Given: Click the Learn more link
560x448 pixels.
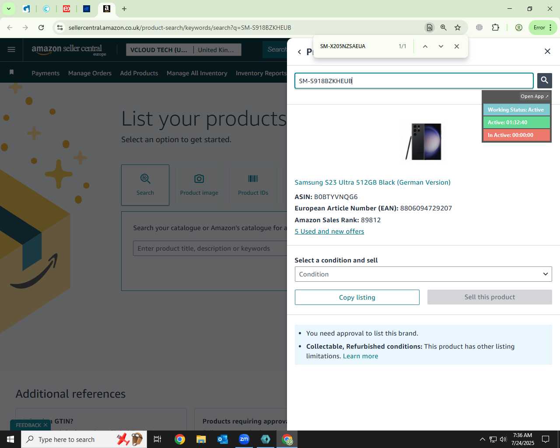Looking at the screenshot, I should (x=360, y=356).
